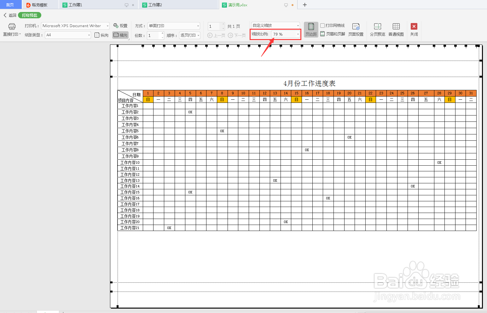Image resolution: width=487 pixels, height=313 pixels.
Task: Toggle the 页边距 margins button
Action: tap(311, 29)
